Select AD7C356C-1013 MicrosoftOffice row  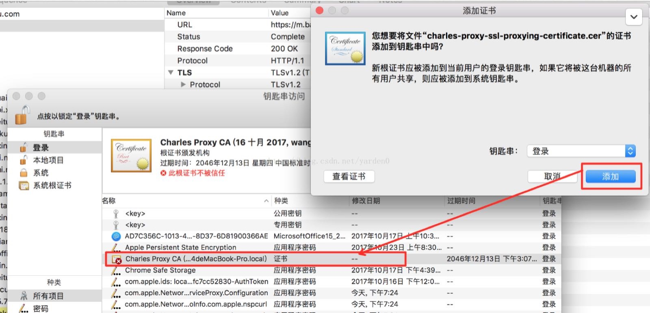click(332, 236)
